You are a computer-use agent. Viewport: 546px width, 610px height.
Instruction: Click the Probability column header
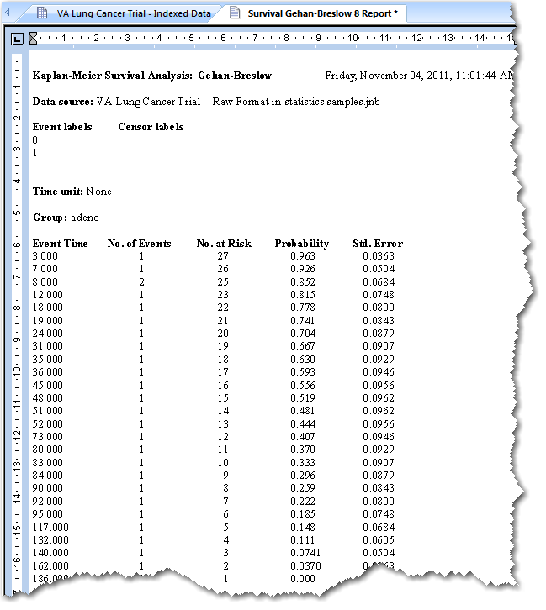pyautogui.click(x=302, y=244)
